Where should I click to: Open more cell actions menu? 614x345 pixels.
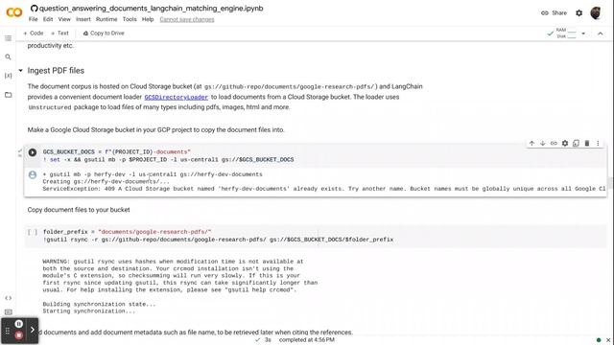click(x=598, y=143)
